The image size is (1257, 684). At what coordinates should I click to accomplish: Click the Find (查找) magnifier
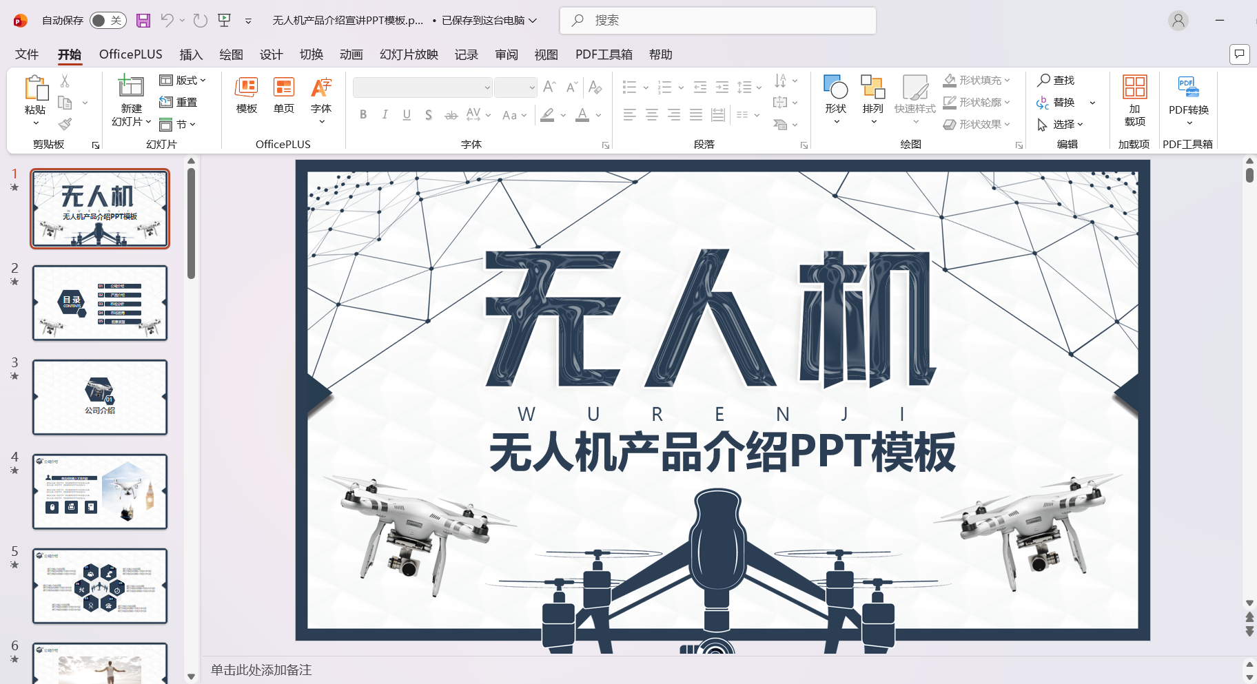point(1056,81)
